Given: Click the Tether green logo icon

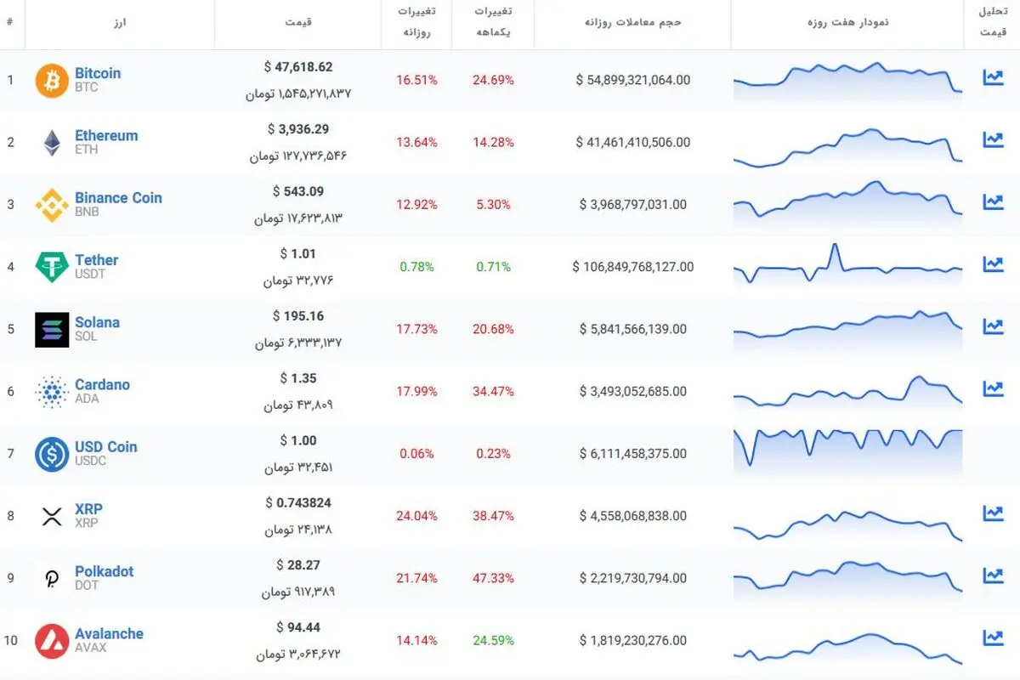Looking at the screenshot, I should (52, 267).
